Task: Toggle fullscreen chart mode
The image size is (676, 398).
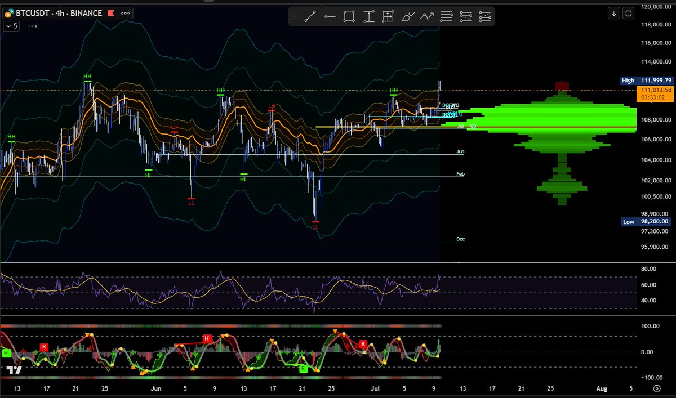Action: pyautogui.click(x=628, y=13)
